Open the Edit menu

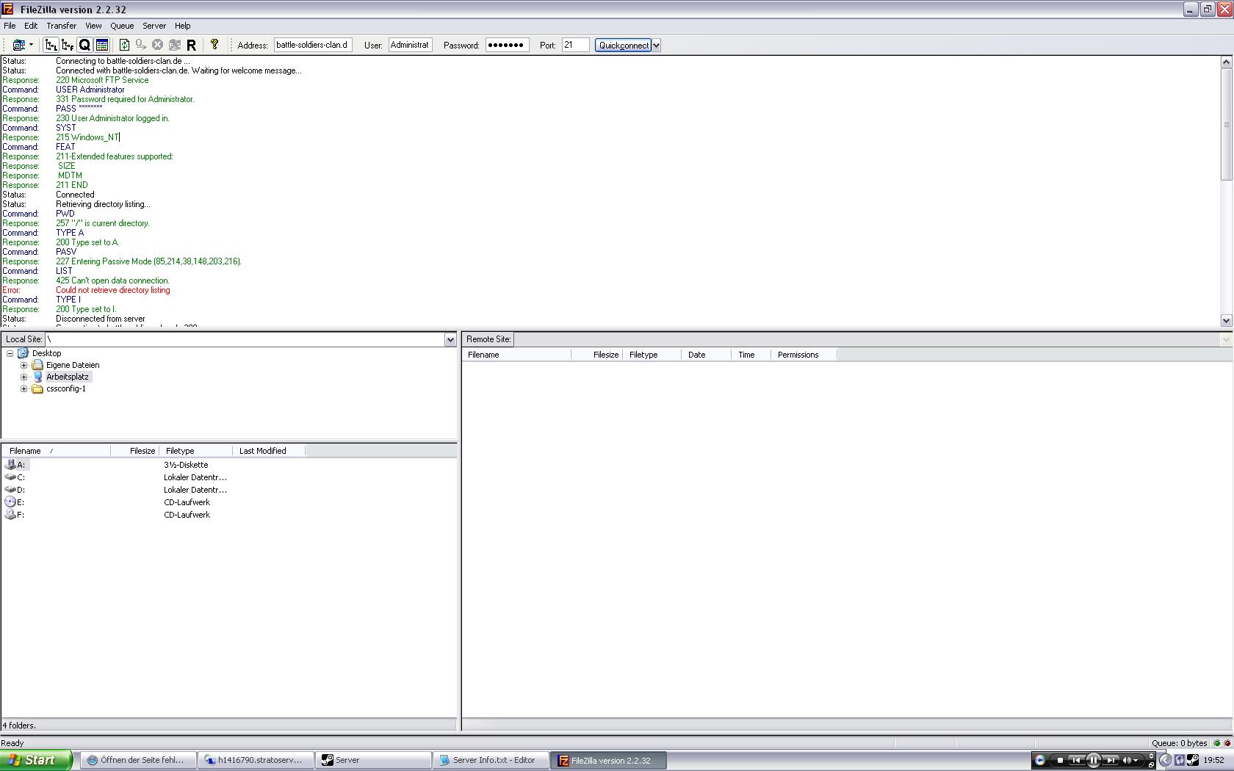coord(31,26)
